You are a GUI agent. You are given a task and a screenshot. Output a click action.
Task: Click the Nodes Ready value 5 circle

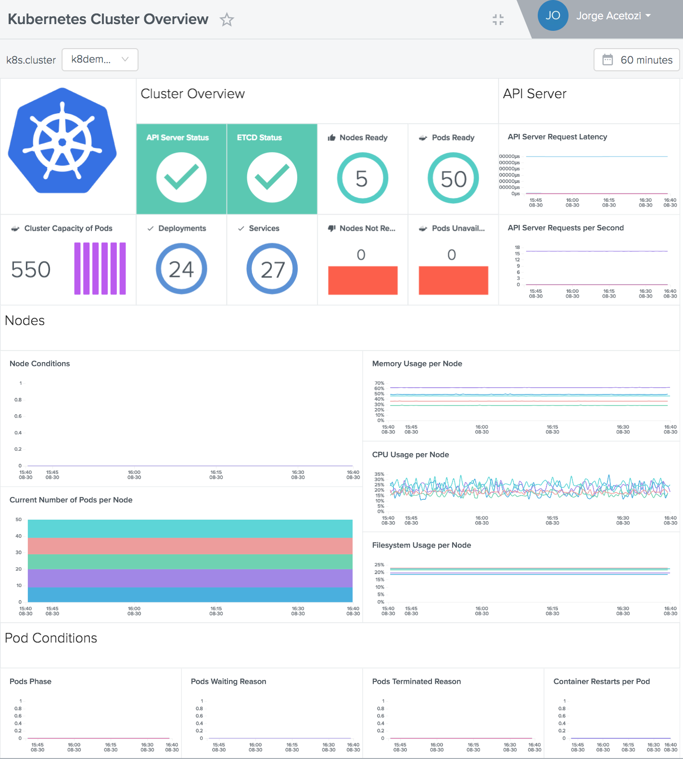362,178
